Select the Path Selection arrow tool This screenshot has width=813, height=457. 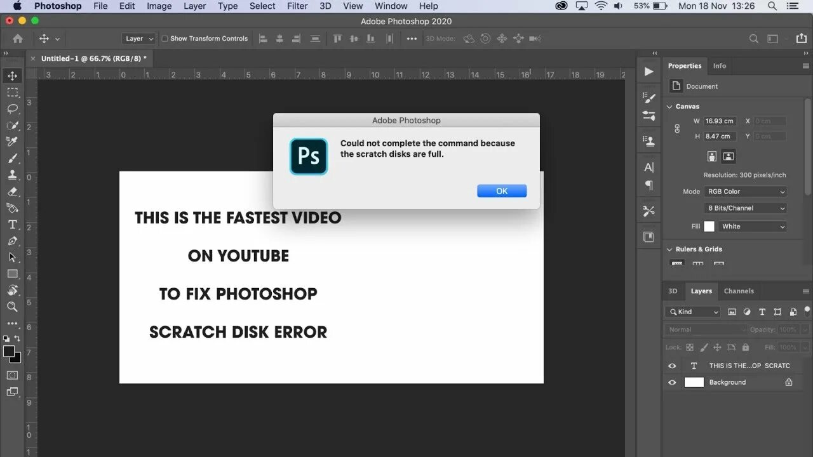click(x=12, y=258)
